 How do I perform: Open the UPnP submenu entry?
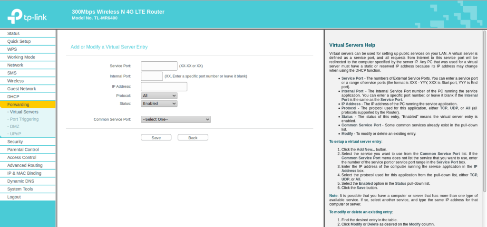[16, 133]
